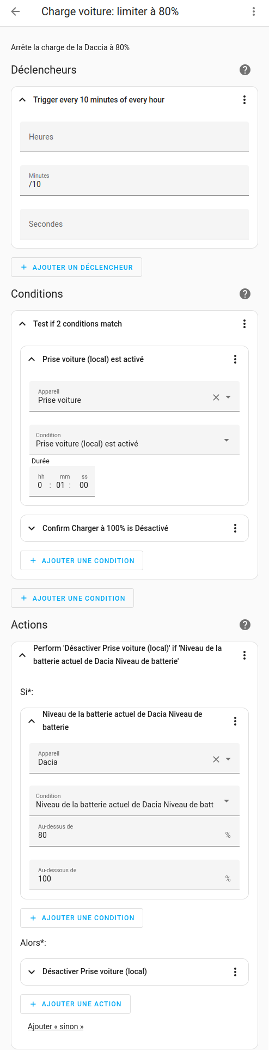The height and width of the screenshot is (1051, 269).
Task: Open help icon beside Conditions heading
Action: [245, 294]
